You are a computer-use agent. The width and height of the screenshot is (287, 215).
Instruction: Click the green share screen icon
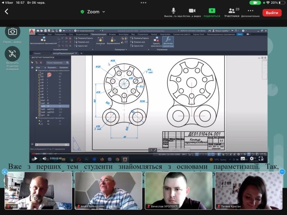pyautogui.click(x=212, y=11)
